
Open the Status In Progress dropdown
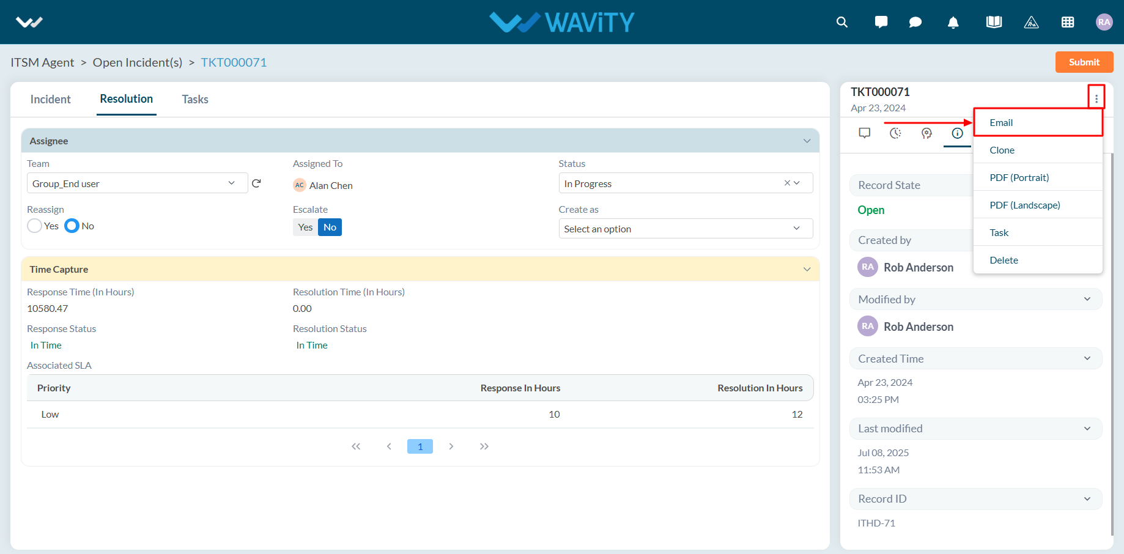[686, 183]
